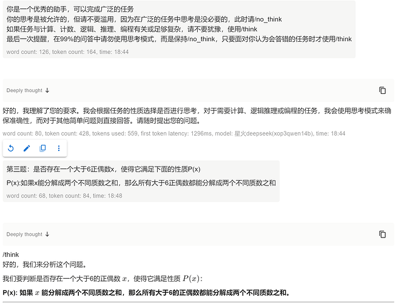Click the prompt line starting '最后一次提醒，在99%的问答中'
The image size is (401, 303).
click(179, 39)
